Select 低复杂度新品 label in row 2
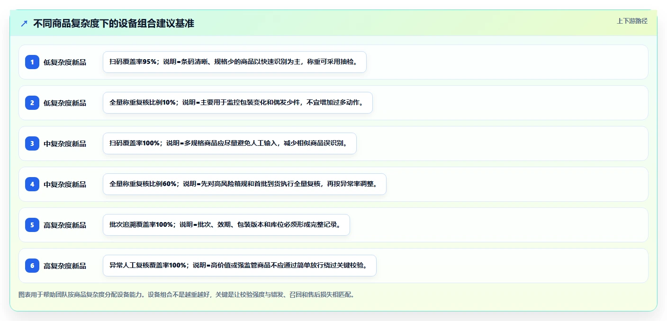 click(65, 103)
